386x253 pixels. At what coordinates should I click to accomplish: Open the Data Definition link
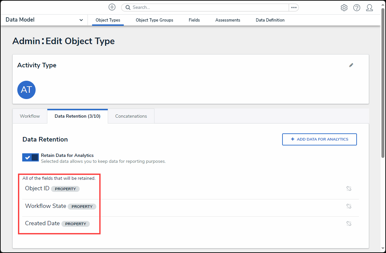click(270, 20)
